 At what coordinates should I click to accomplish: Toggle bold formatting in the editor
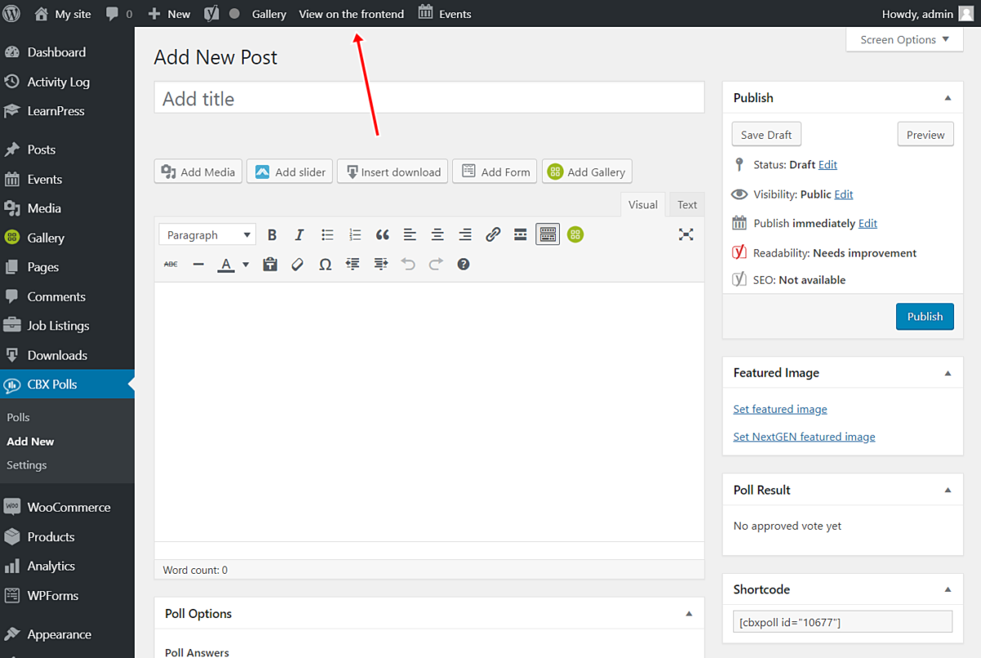(271, 235)
